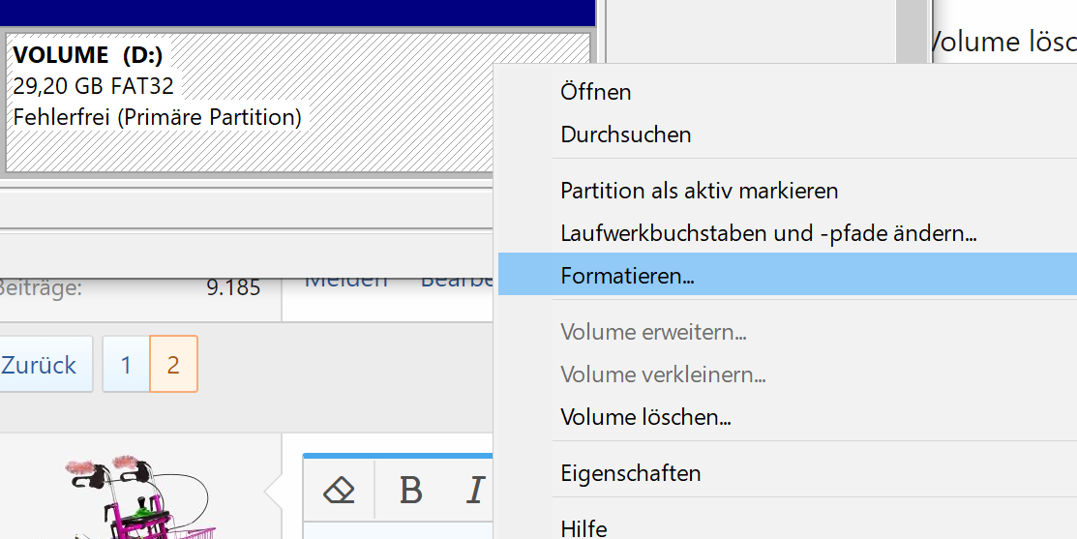The width and height of the screenshot is (1077, 539).
Task: Toggle italic text formatting icon
Action: pyautogui.click(x=475, y=491)
